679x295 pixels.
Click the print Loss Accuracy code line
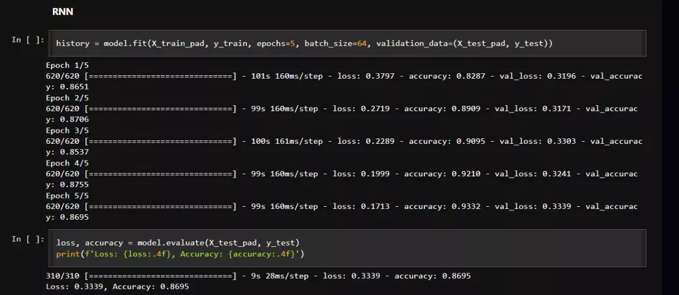click(180, 254)
